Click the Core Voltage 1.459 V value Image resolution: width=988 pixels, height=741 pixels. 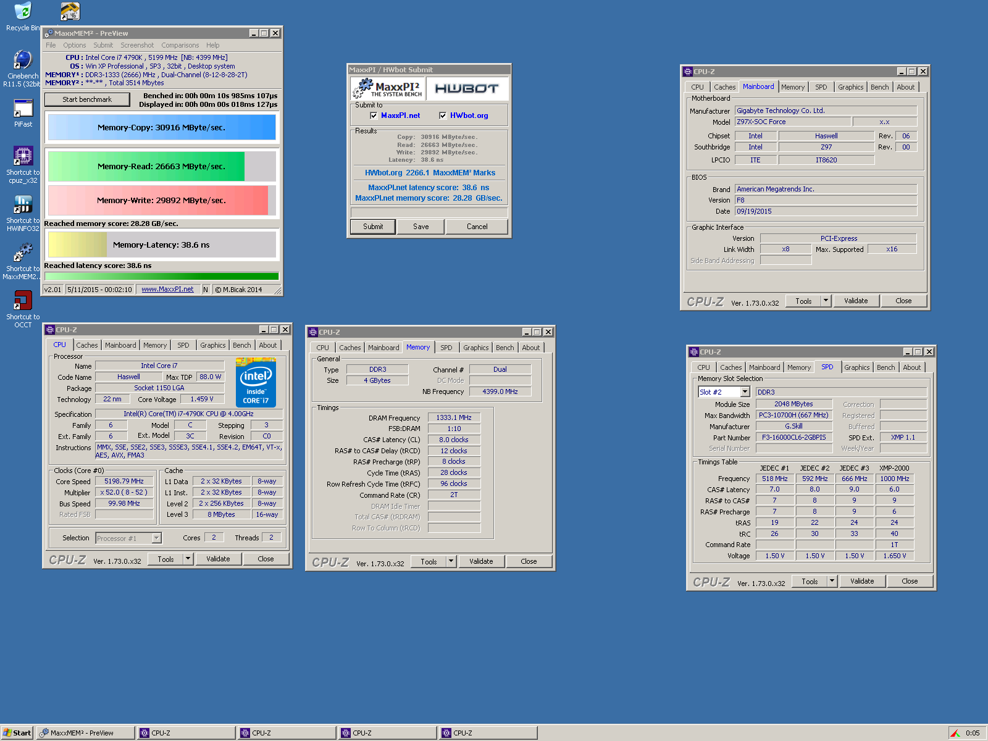[x=202, y=400]
